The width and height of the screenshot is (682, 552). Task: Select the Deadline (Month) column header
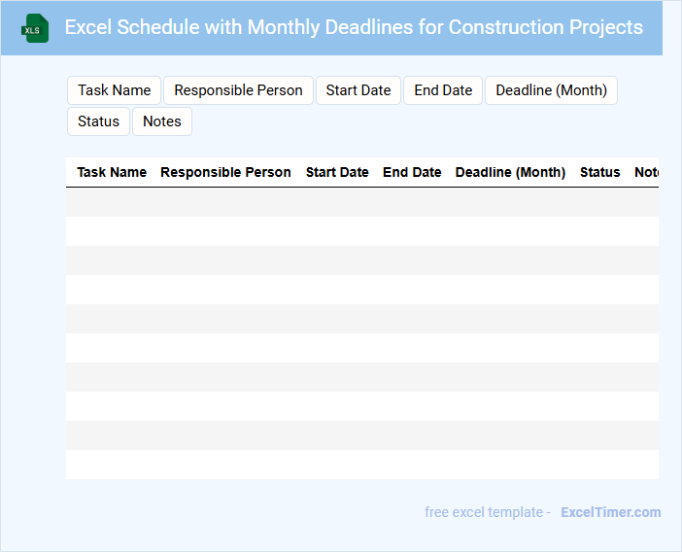(510, 172)
